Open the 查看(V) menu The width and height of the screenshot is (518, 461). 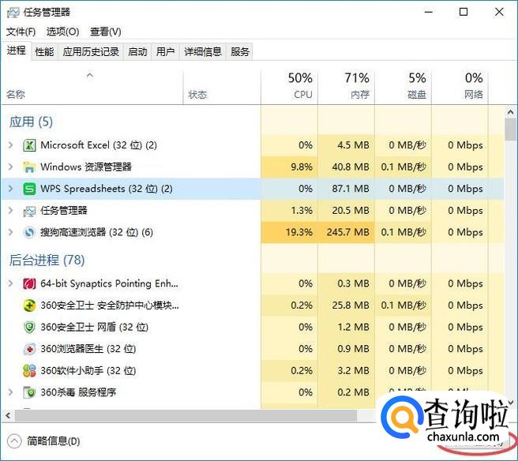[x=105, y=32]
